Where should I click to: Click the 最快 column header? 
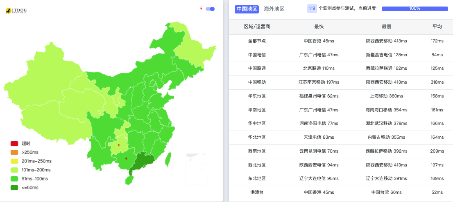pos(319,27)
